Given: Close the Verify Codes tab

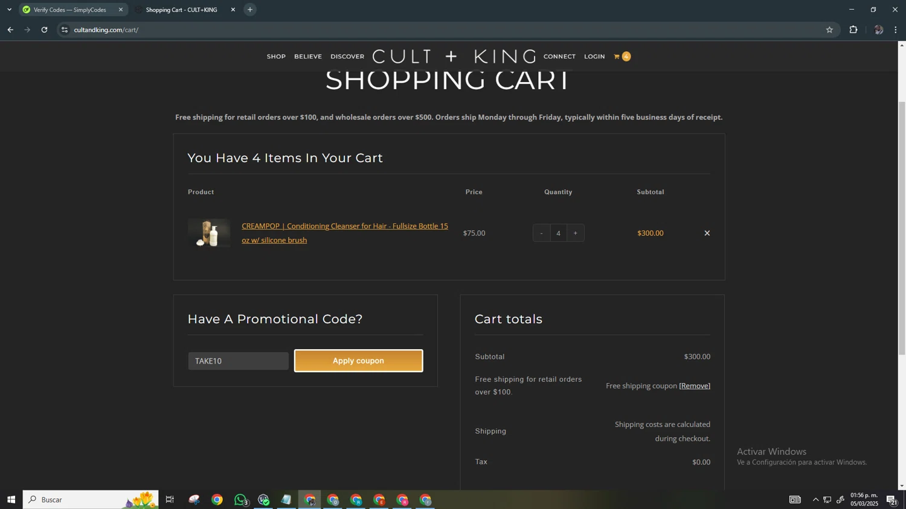Looking at the screenshot, I should [120, 10].
